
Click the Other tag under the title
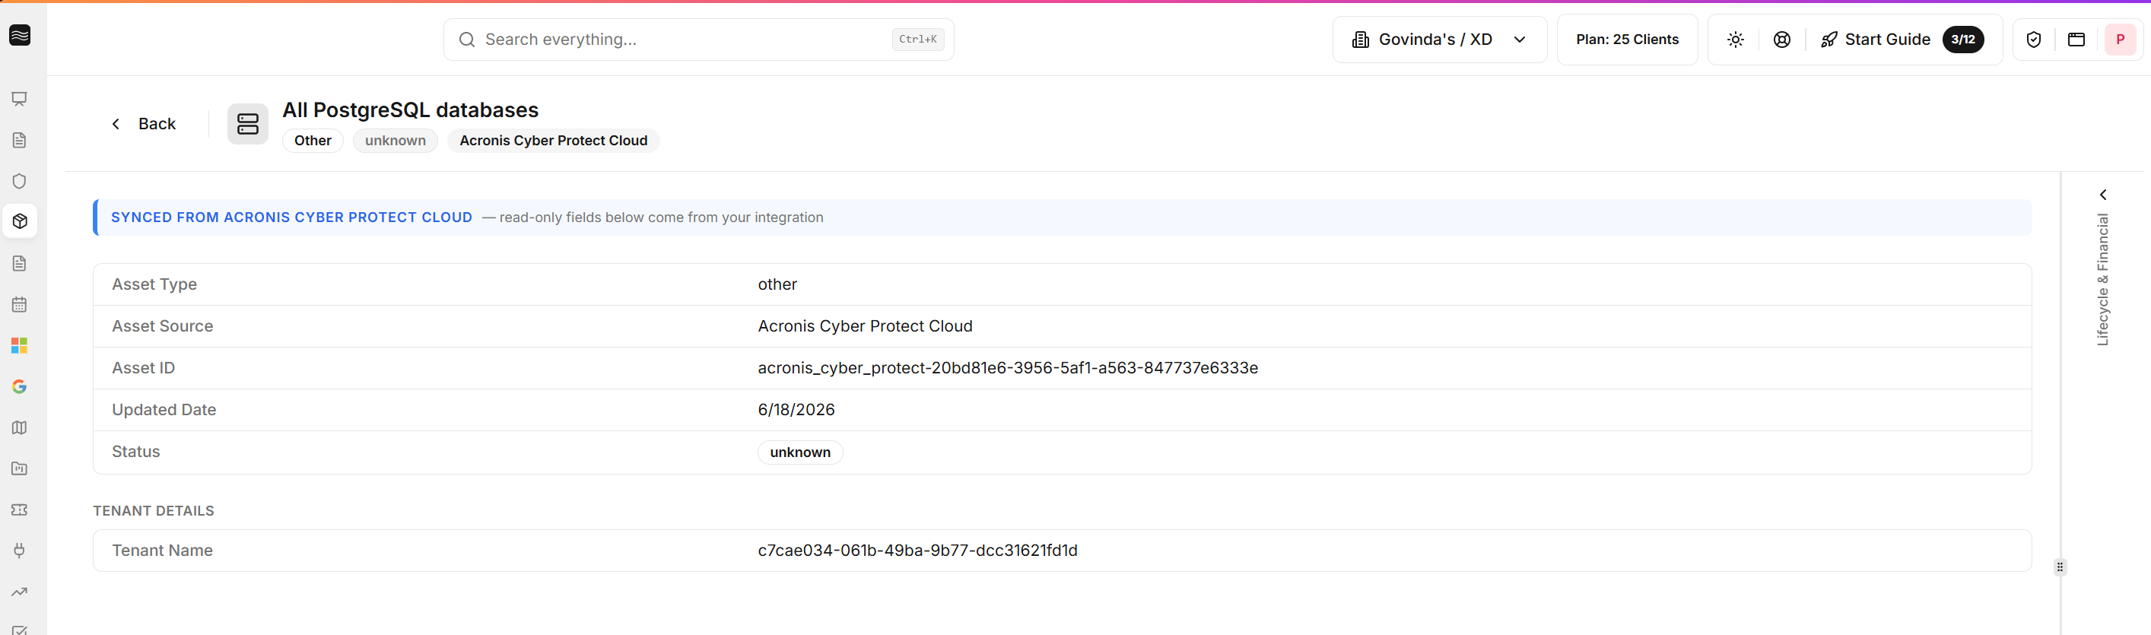coord(313,140)
